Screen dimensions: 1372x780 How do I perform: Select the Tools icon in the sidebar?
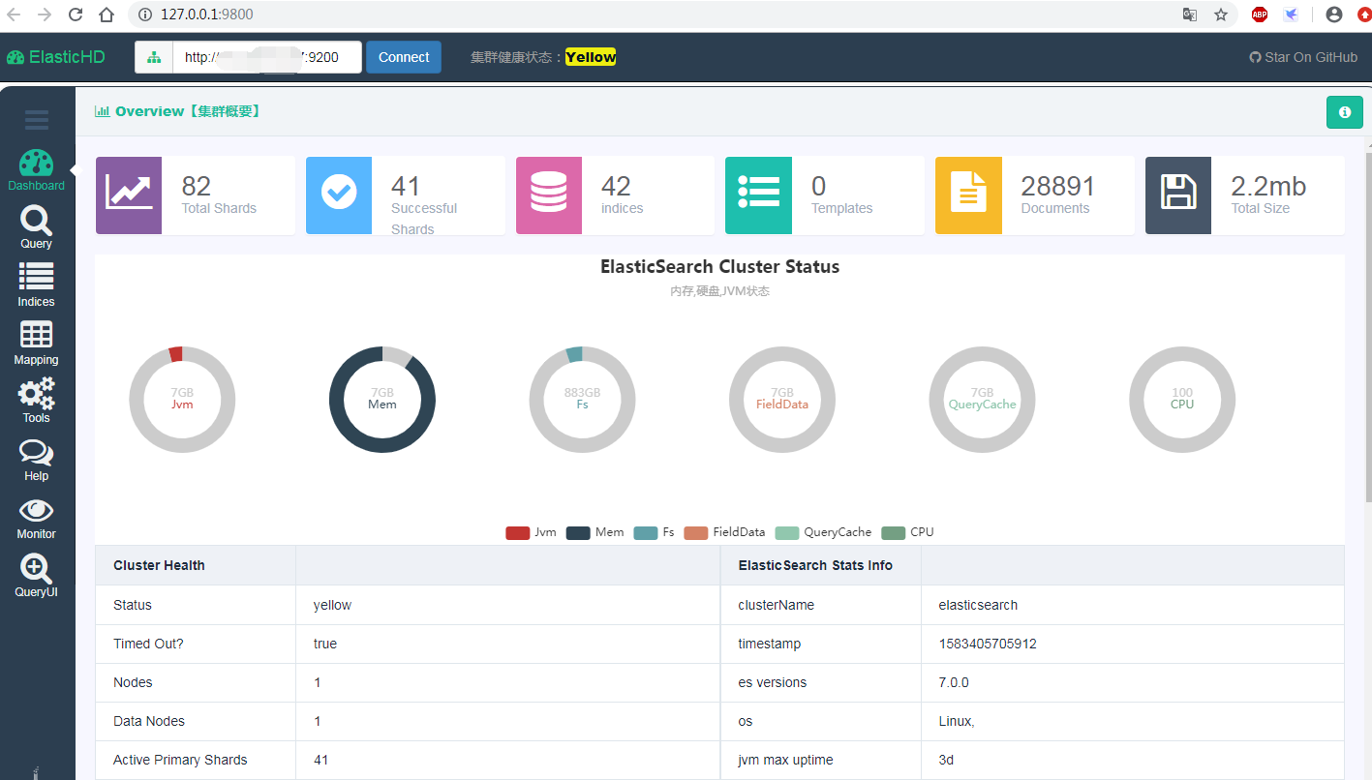36,402
